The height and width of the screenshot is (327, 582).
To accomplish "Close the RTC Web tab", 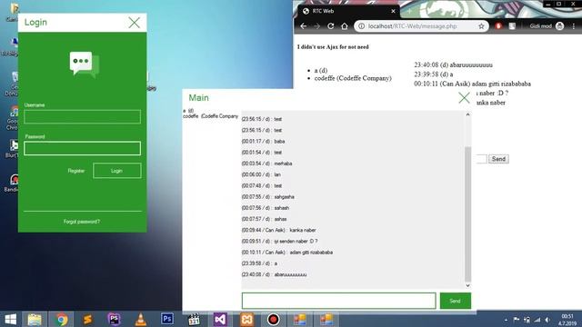I will pyautogui.click(x=393, y=11).
